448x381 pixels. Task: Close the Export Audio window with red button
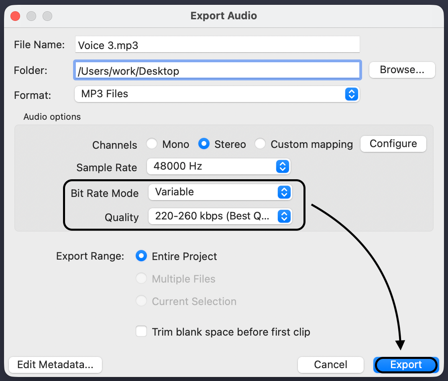click(x=15, y=16)
